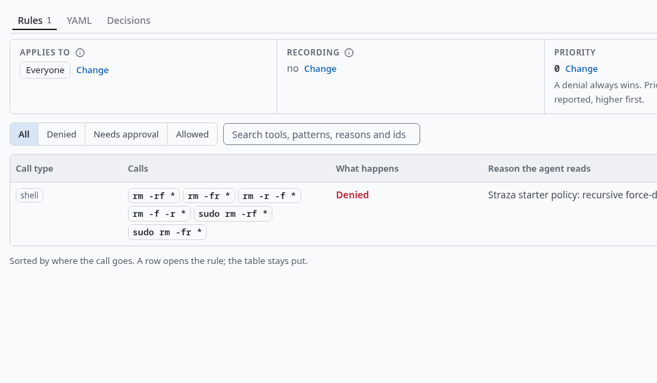Filter rules by Needs approval

(x=126, y=134)
